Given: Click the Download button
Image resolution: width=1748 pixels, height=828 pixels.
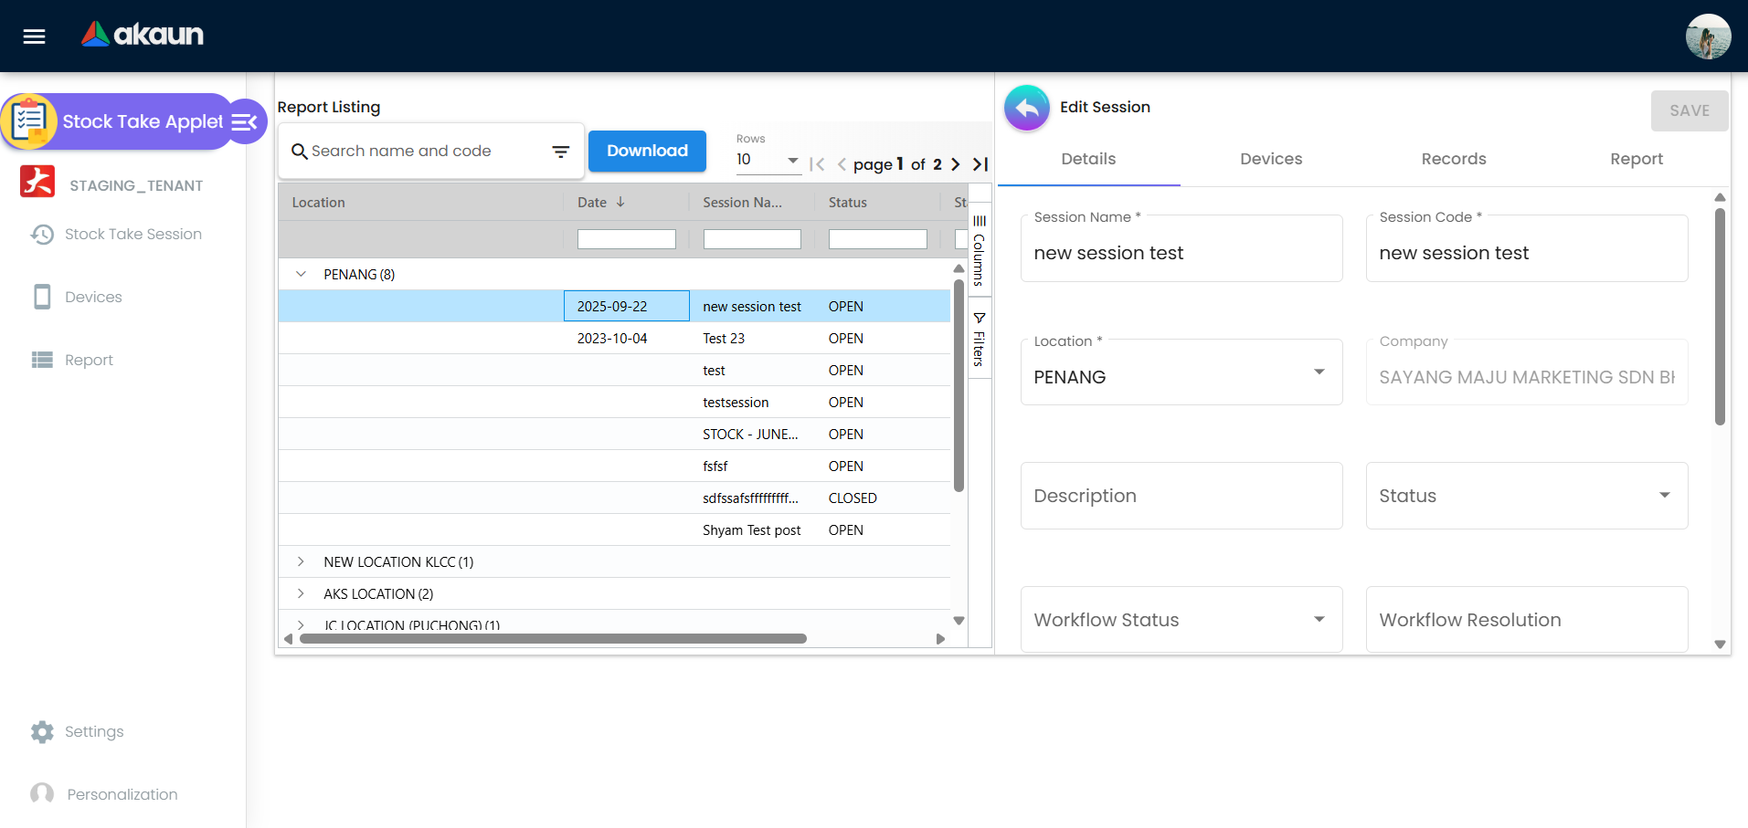Looking at the screenshot, I should click(x=647, y=152).
